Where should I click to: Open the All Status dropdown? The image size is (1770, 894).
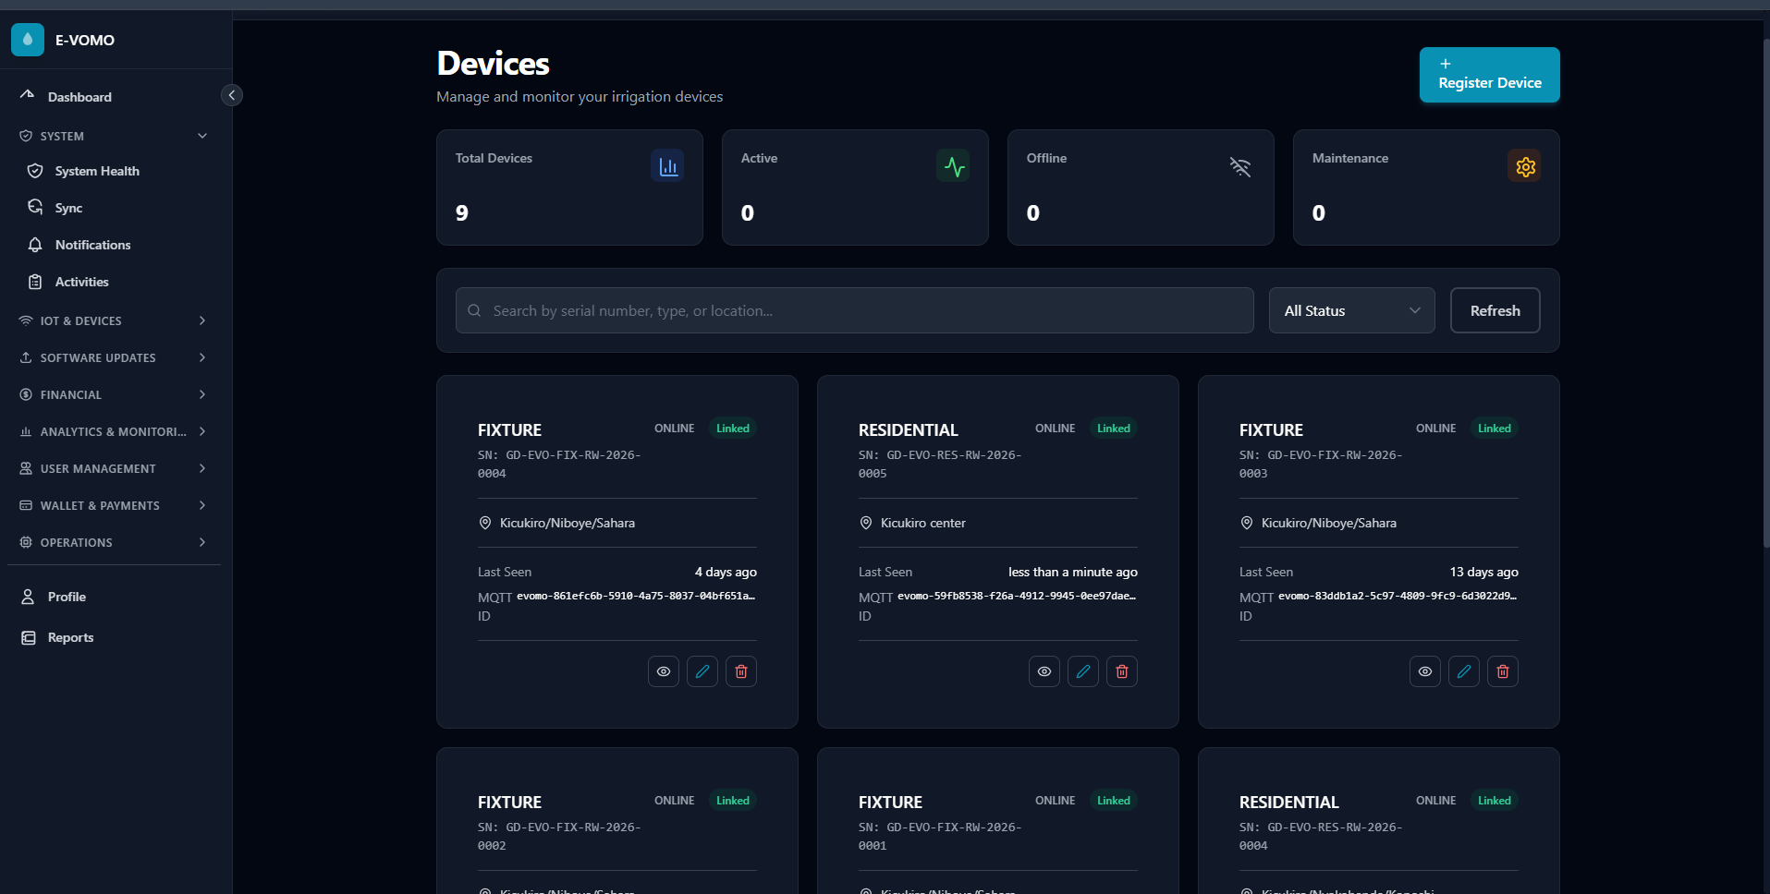pyautogui.click(x=1350, y=310)
